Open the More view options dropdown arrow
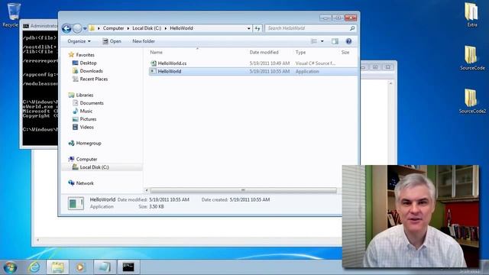 coord(322,41)
